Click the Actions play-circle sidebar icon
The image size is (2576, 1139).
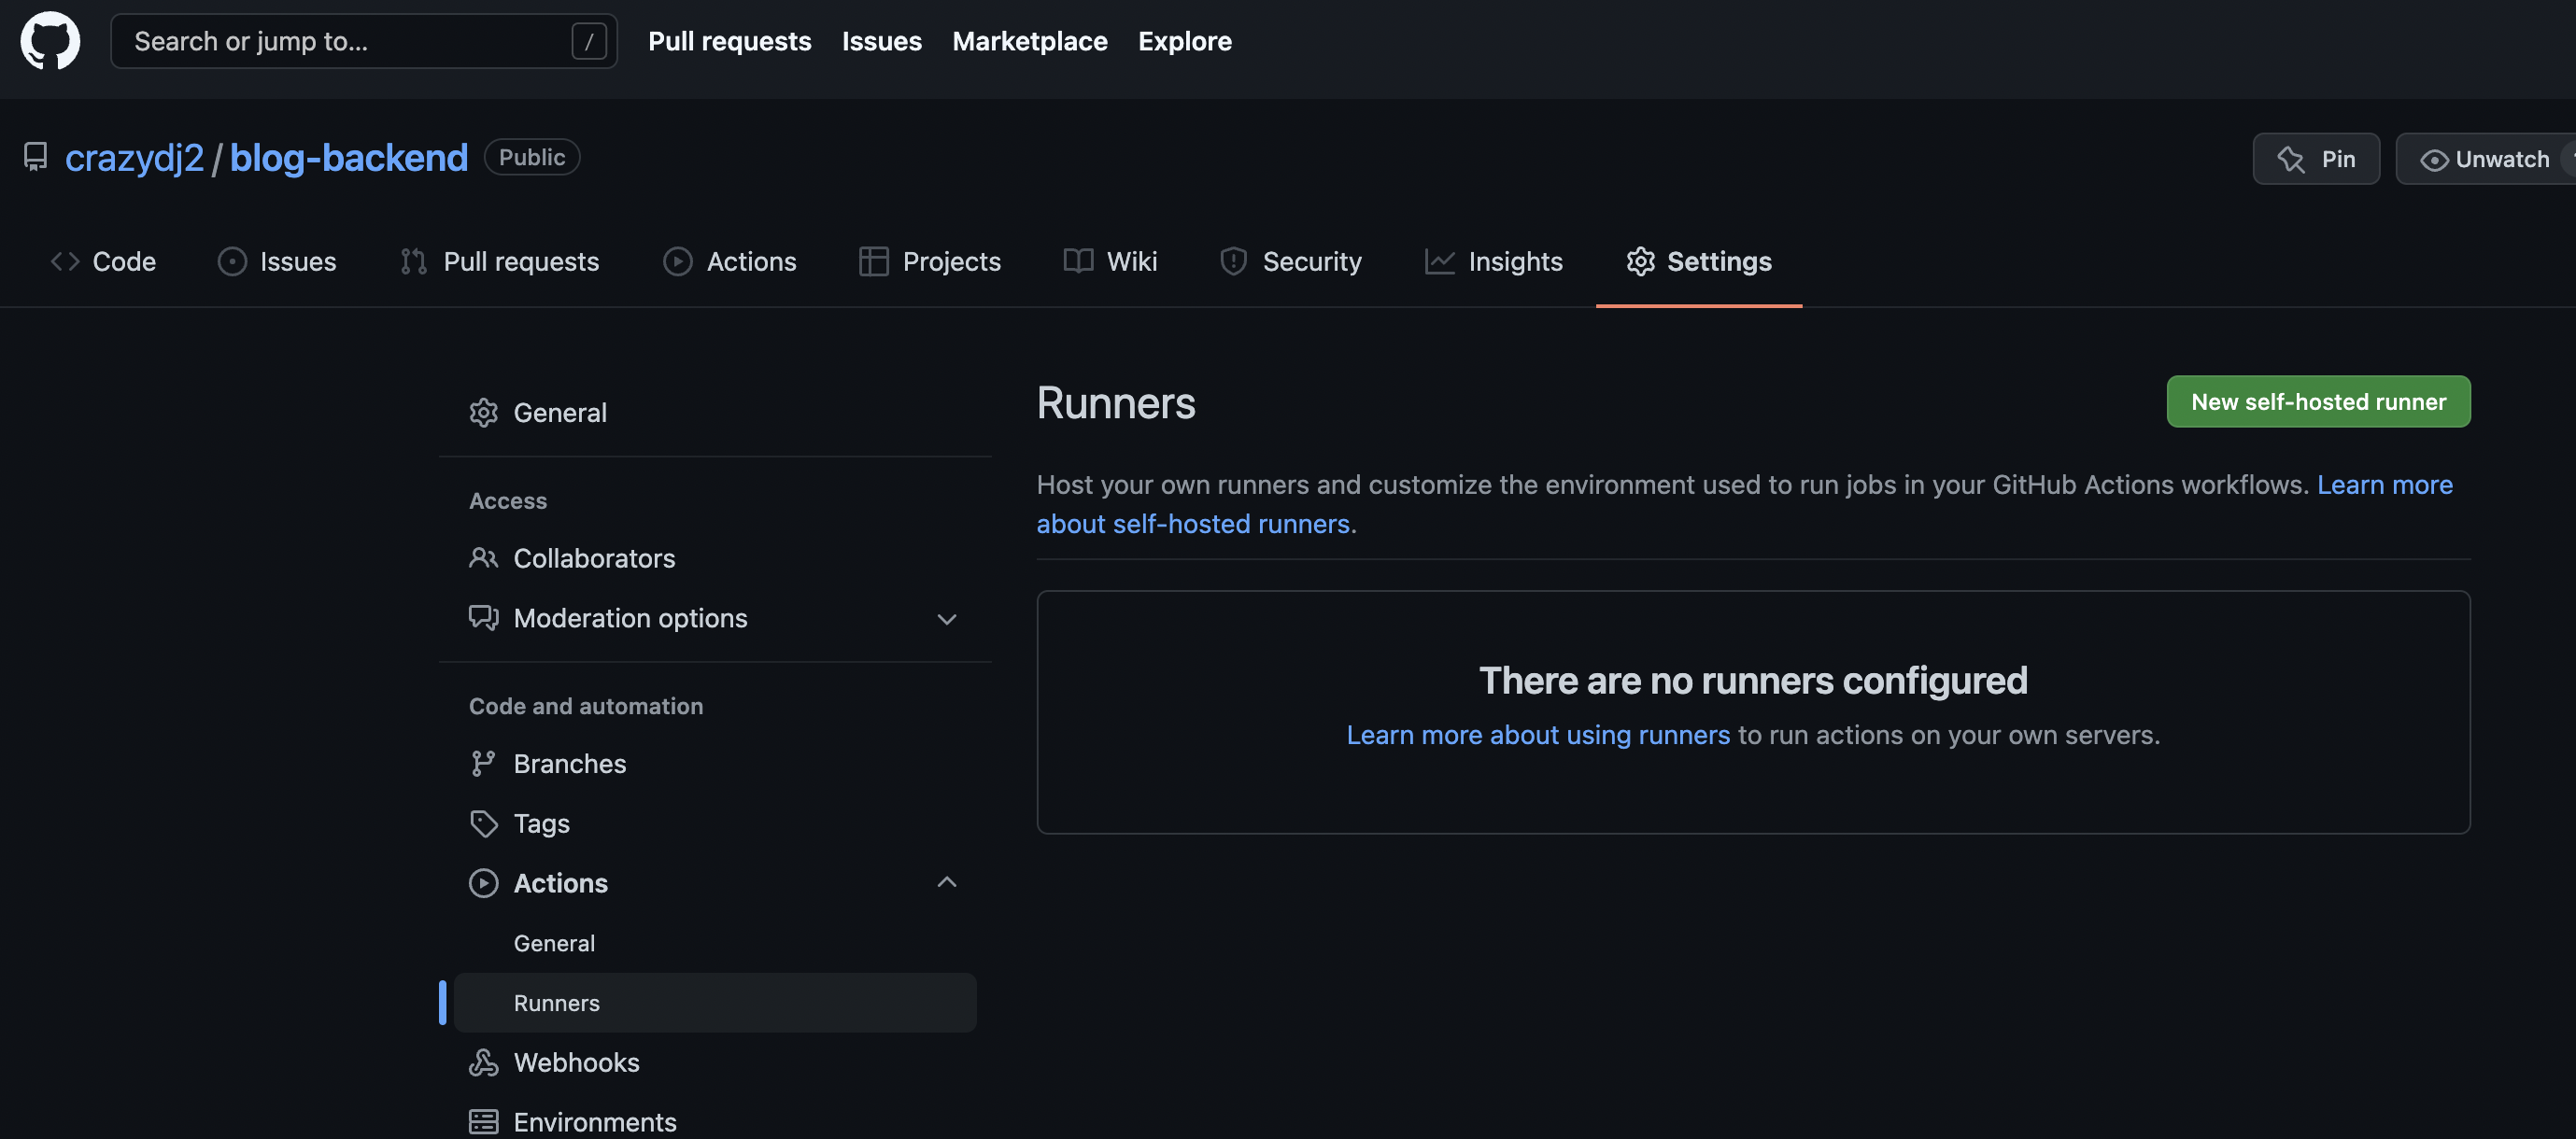[483, 883]
